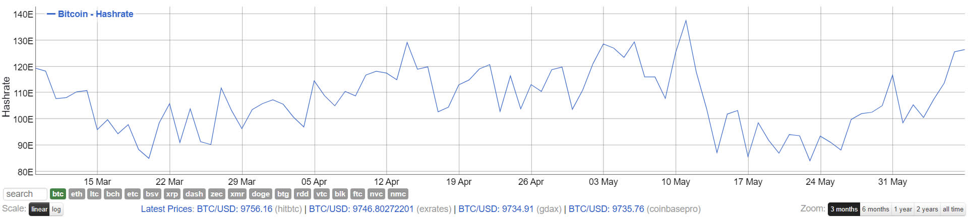The height and width of the screenshot is (218, 968).
Task: Enable the doge coin tag
Action: click(x=261, y=194)
